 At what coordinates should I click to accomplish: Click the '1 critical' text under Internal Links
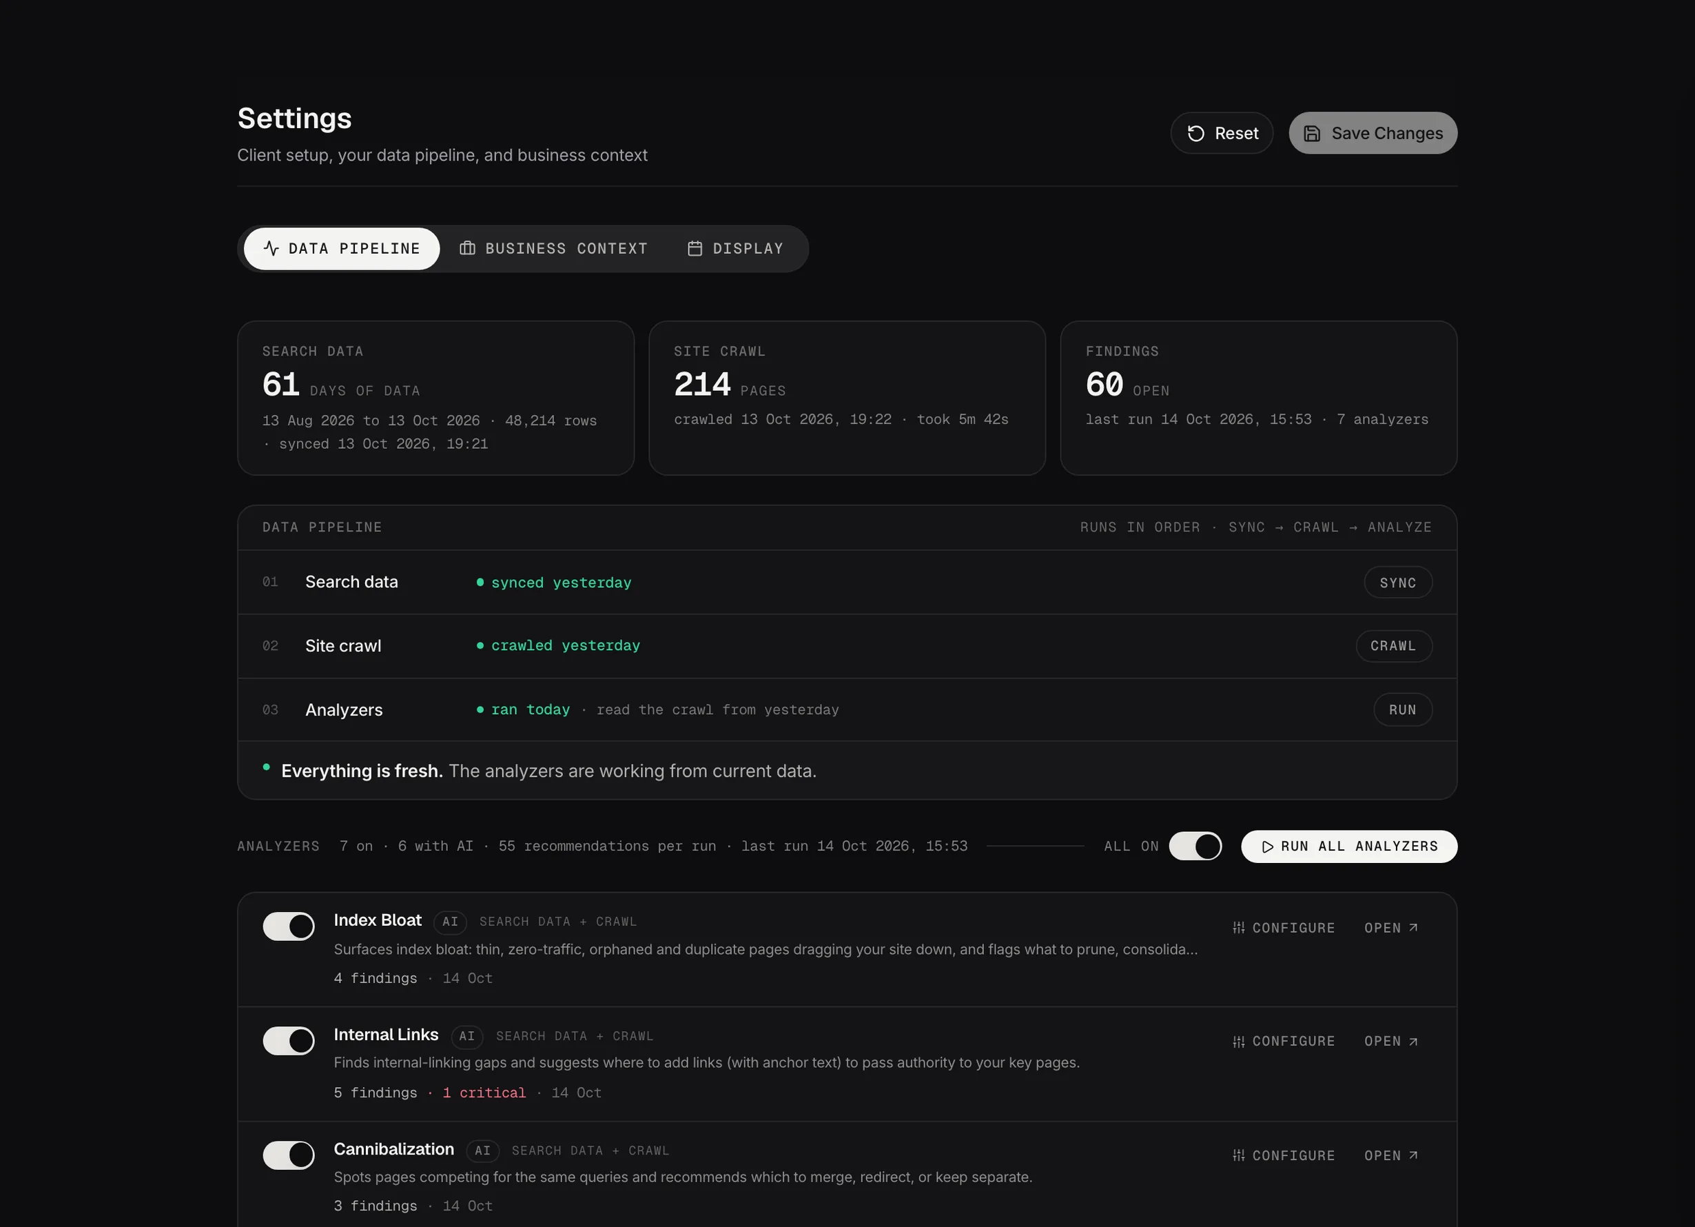pos(484,1093)
